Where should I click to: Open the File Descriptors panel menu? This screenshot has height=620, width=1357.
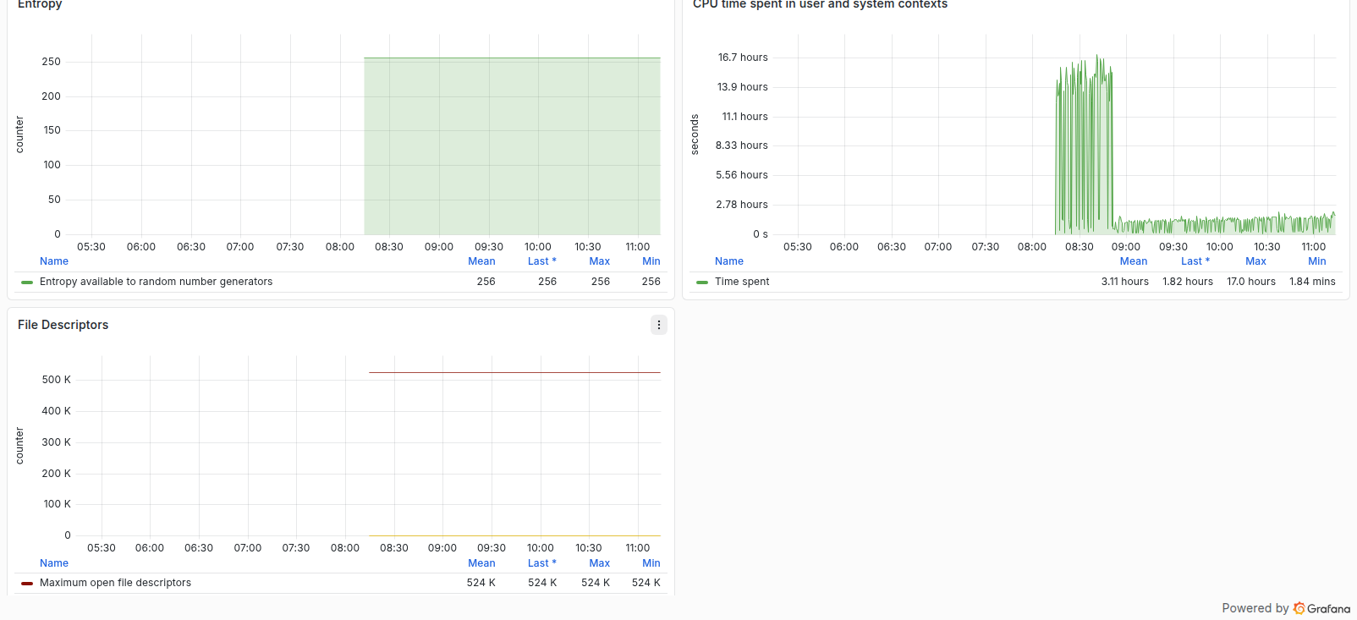coord(658,325)
